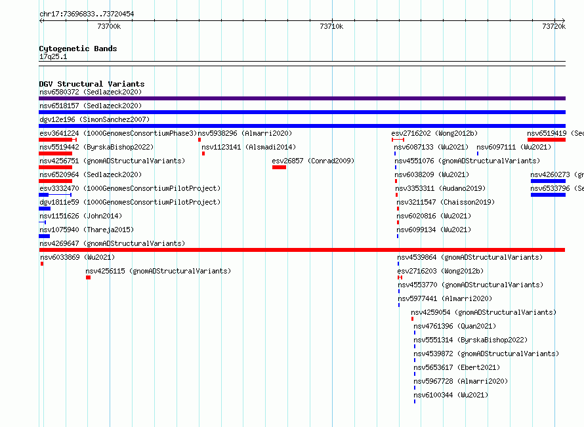Viewport: 584px width, 427px height.
Task: Select the nsv6519419 variant label
Action: [x=555, y=133]
